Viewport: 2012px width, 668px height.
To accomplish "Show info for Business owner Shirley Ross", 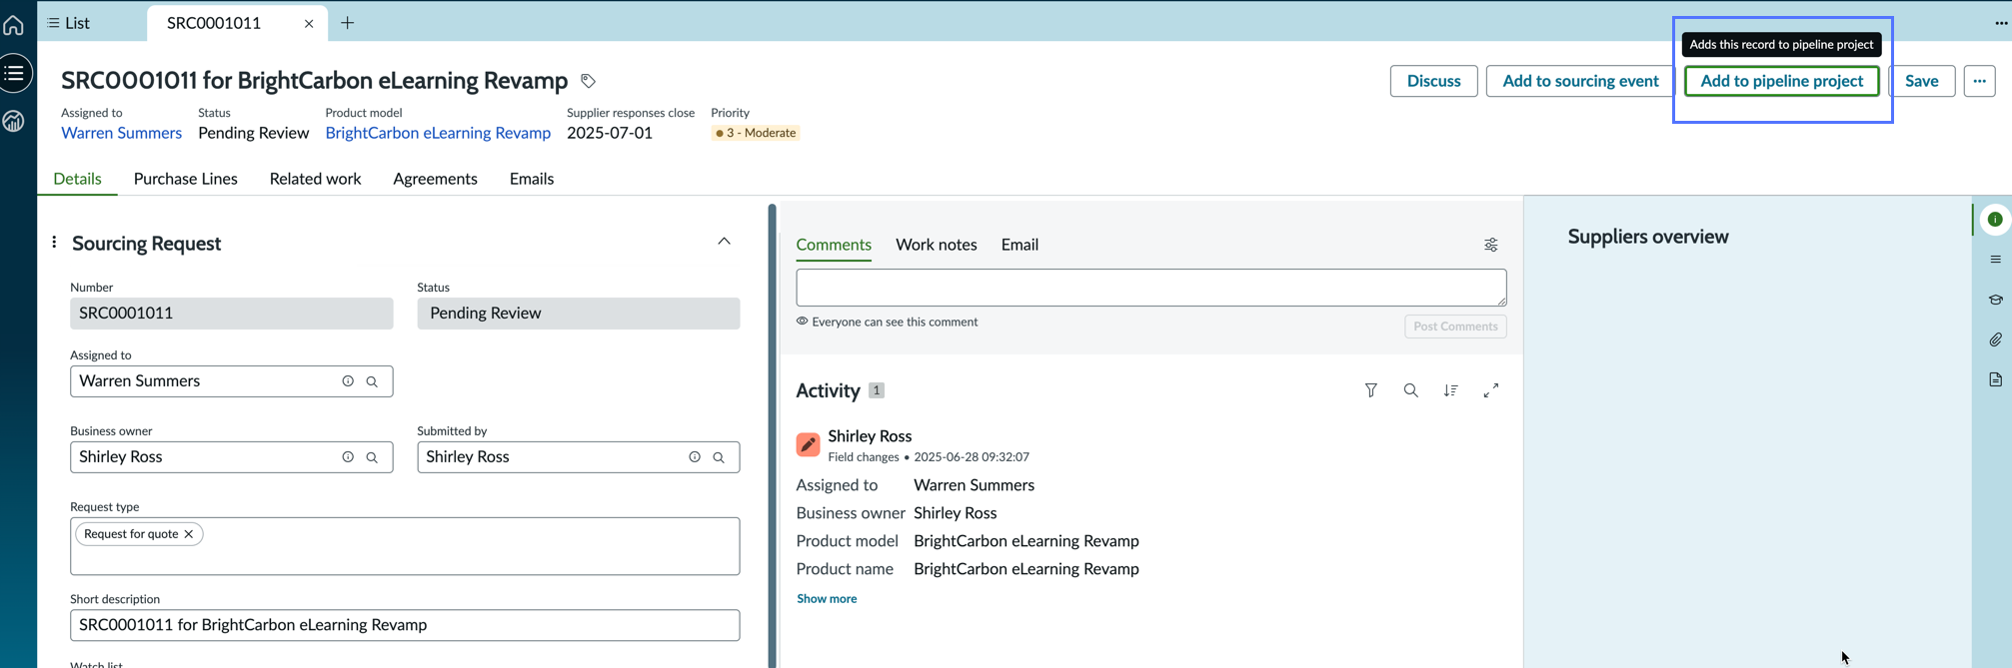I will tap(348, 457).
